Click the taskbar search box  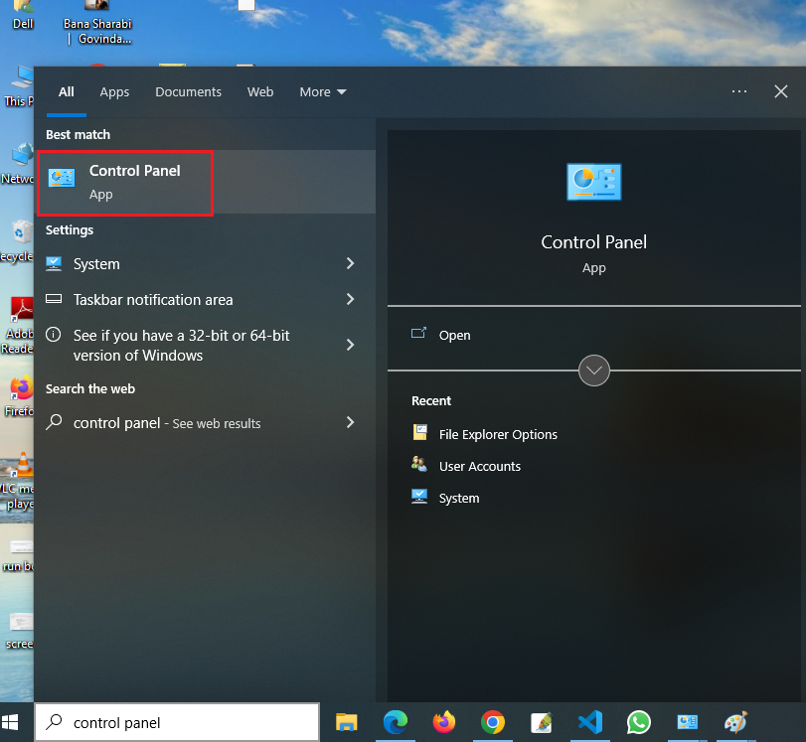click(177, 722)
